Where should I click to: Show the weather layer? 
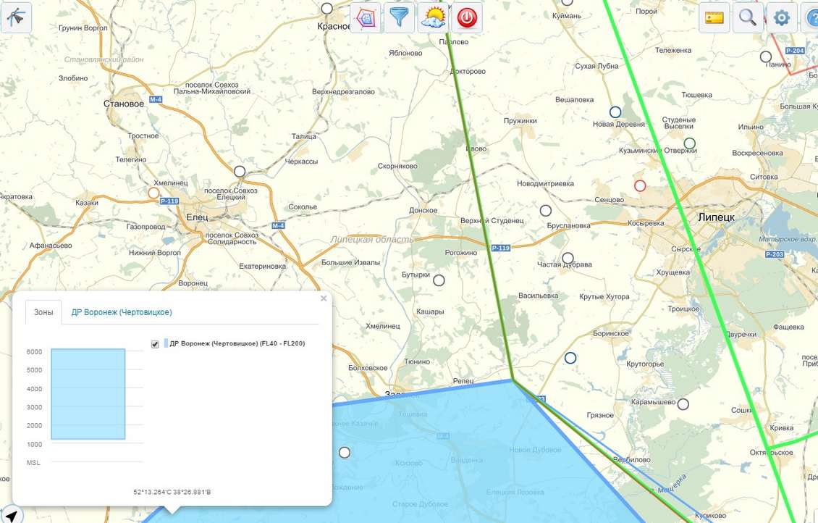pyautogui.click(x=434, y=17)
